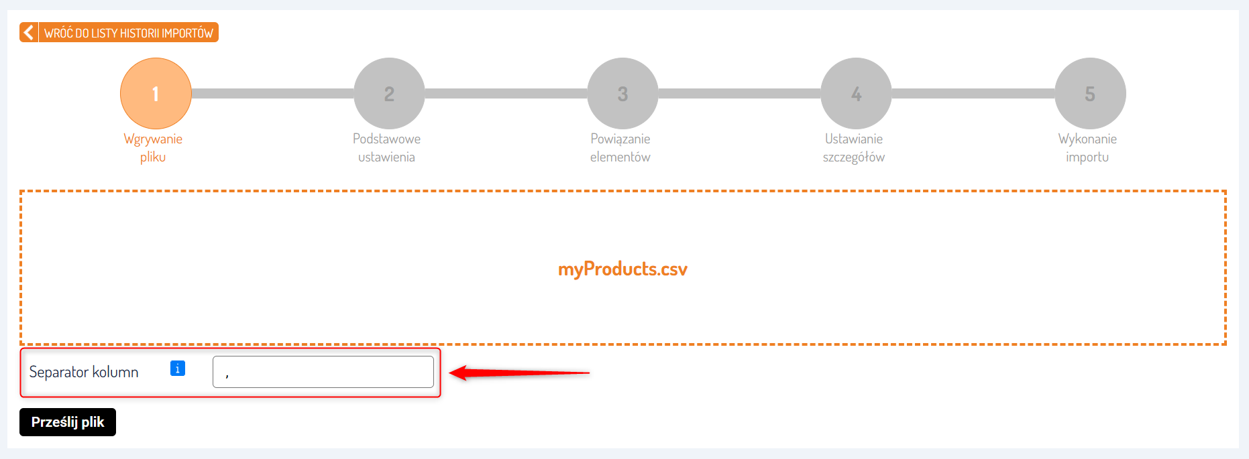Go to 'Wykonanie importu' step label

pos(1087,148)
